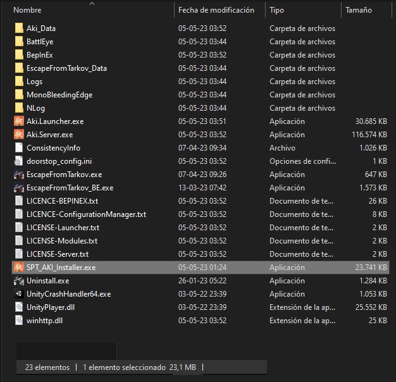The image size is (396, 382).
Task: Select the winhttp.dll file icon
Action: pyautogui.click(x=19, y=321)
